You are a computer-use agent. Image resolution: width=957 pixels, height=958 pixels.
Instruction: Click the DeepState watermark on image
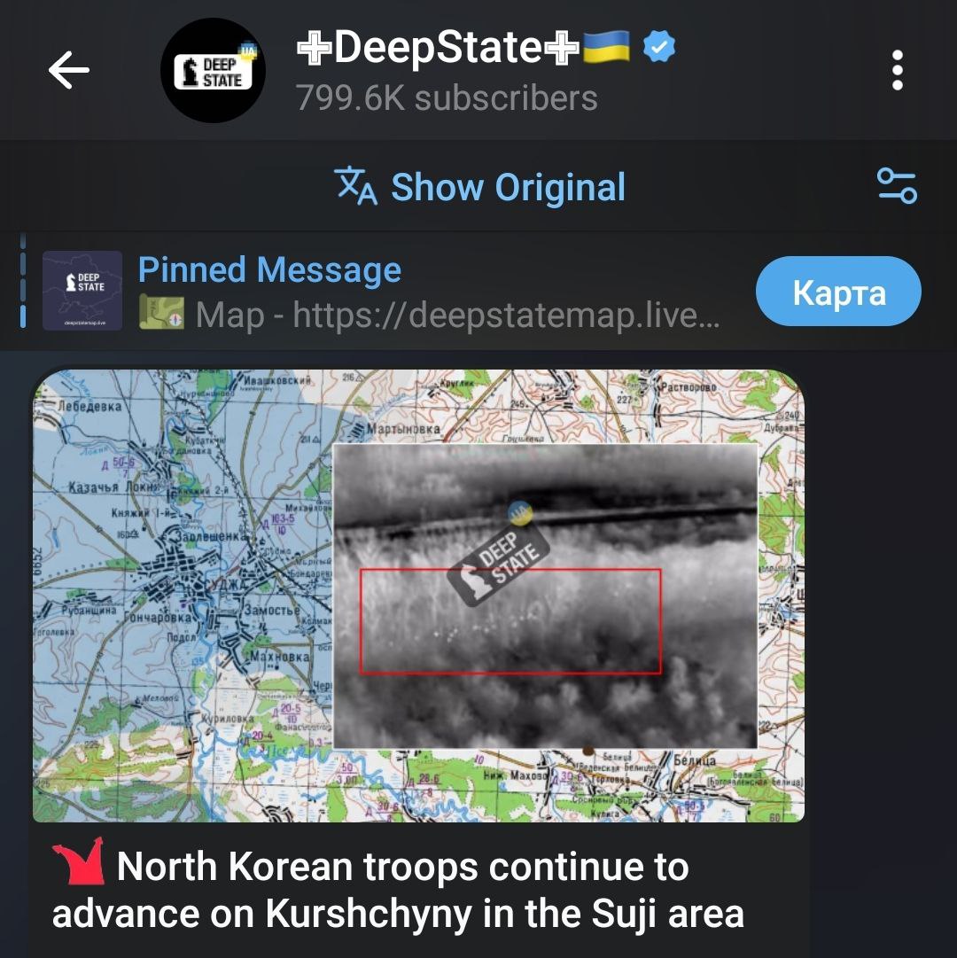[498, 555]
